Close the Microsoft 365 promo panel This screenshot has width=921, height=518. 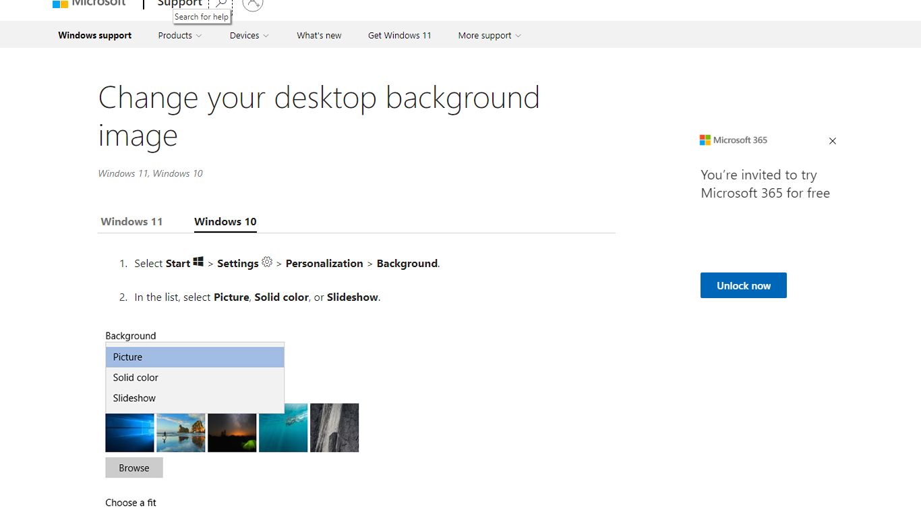tap(833, 141)
